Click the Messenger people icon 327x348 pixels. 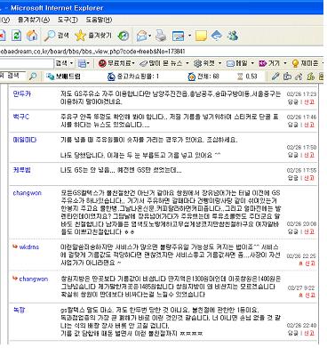pyautogui.click(x=233, y=36)
